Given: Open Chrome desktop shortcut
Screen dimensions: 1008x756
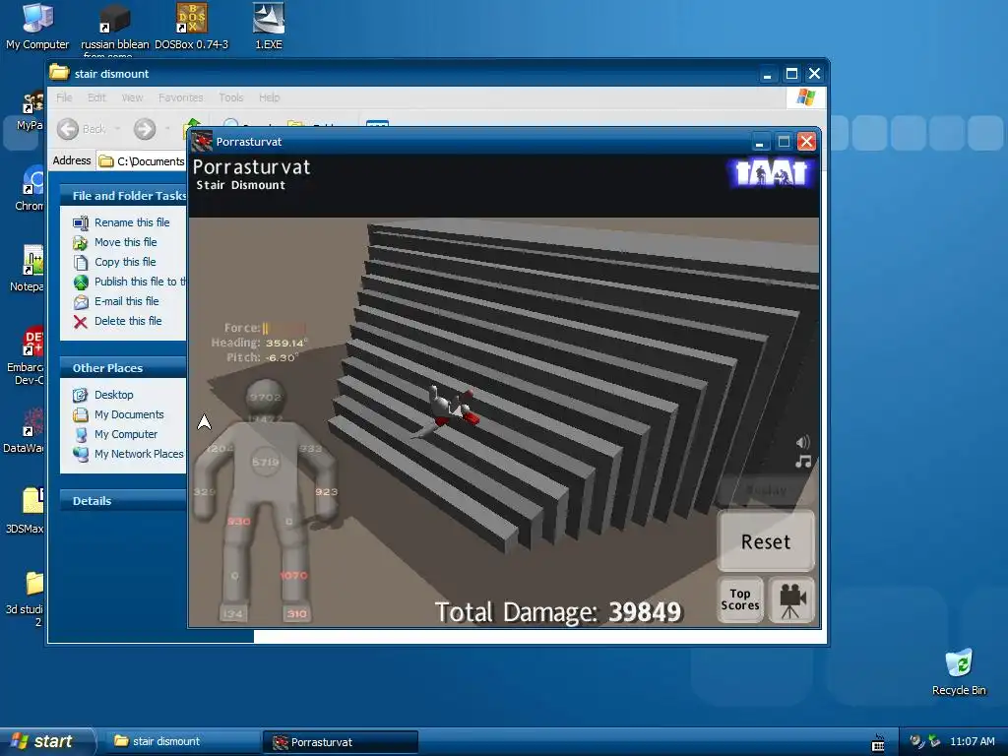Looking at the screenshot, I should tap(30, 188).
